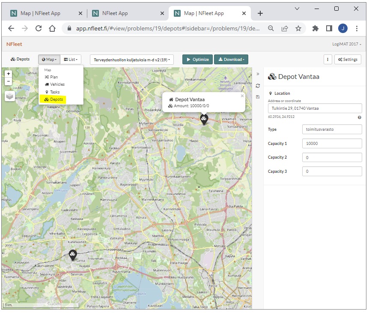Share this page via share icon
Screen dimensions: 369x313
(285, 29)
